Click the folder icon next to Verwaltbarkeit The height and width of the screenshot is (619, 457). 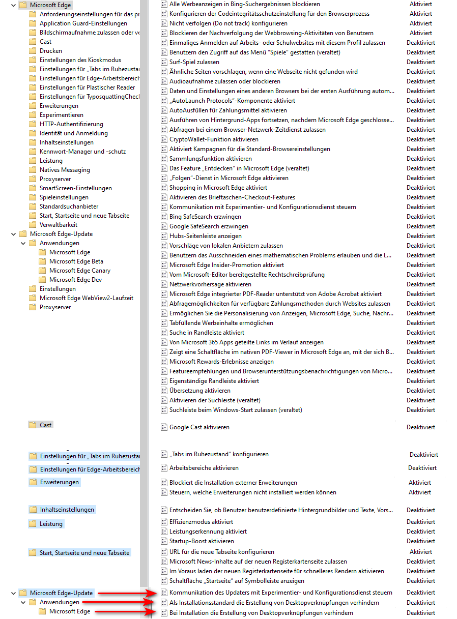coord(33,225)
